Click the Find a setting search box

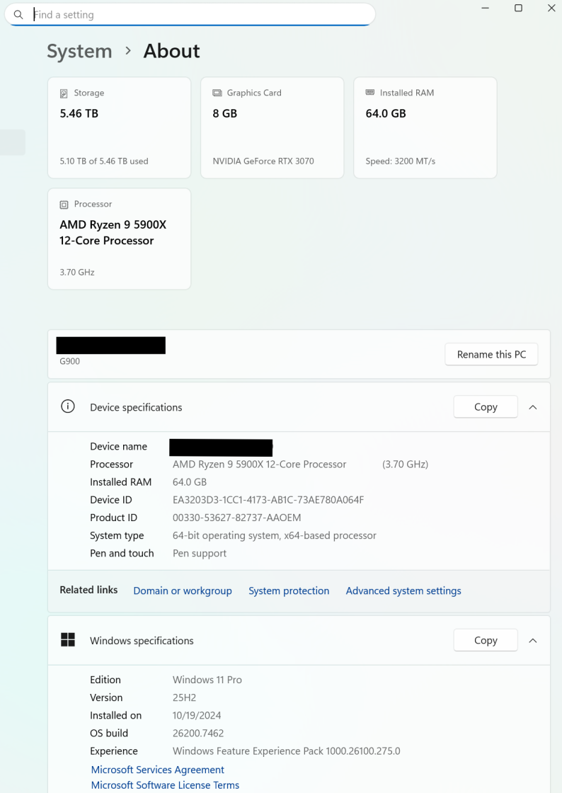point(198,15)
